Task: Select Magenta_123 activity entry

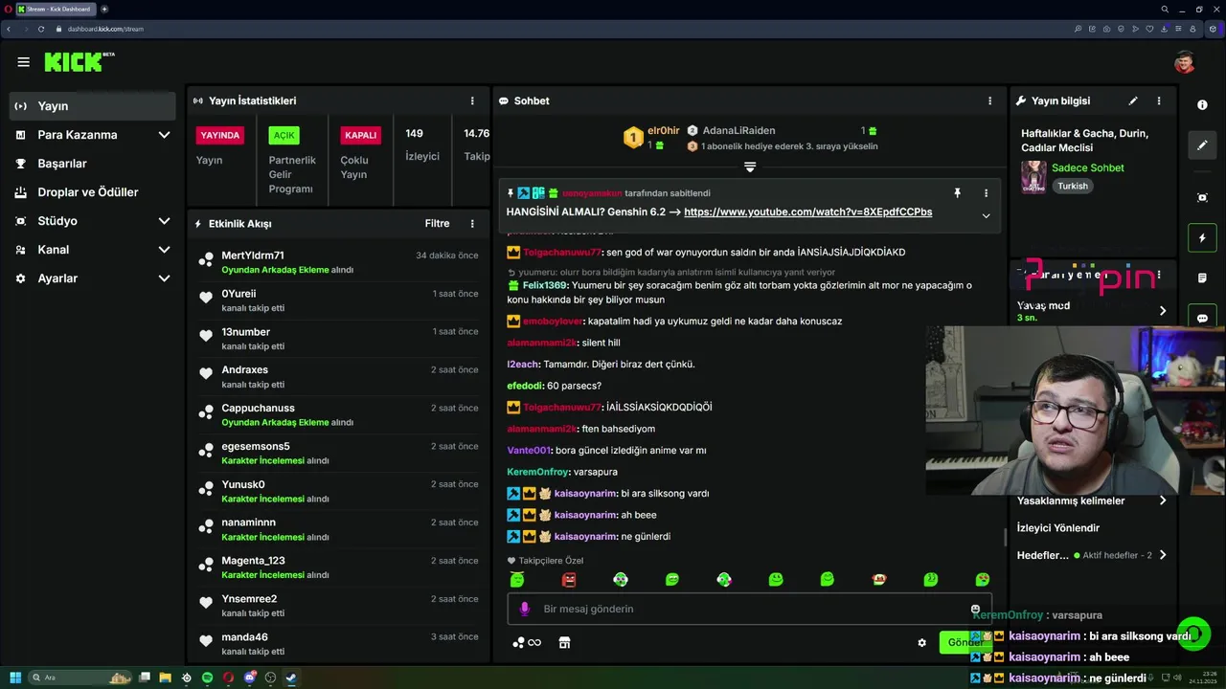Action: pos(339,567)
